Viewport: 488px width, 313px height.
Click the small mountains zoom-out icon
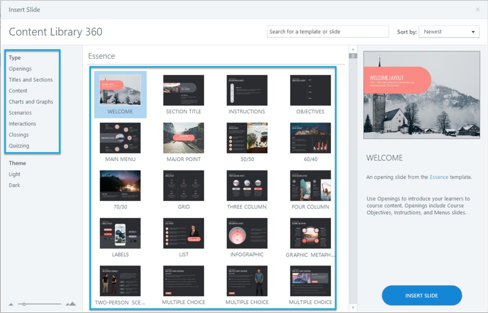point(11,304)
